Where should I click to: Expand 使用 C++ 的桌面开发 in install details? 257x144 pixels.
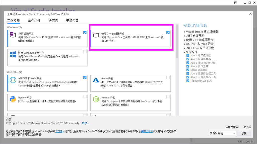click(x=184, y=40)
